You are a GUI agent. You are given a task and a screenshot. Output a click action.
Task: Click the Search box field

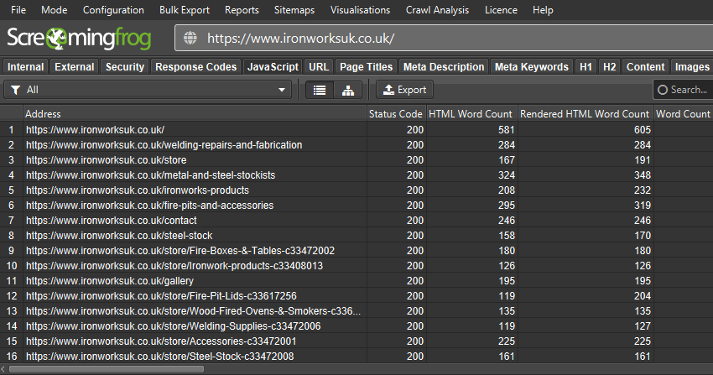[x=688, y=90]
